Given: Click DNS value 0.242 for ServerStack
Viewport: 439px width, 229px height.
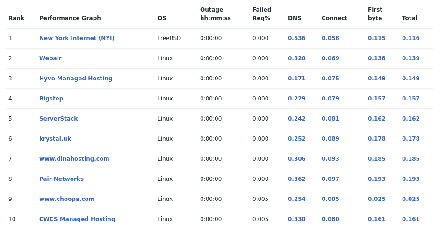Looking at the screenshot, I should (297, 118).
